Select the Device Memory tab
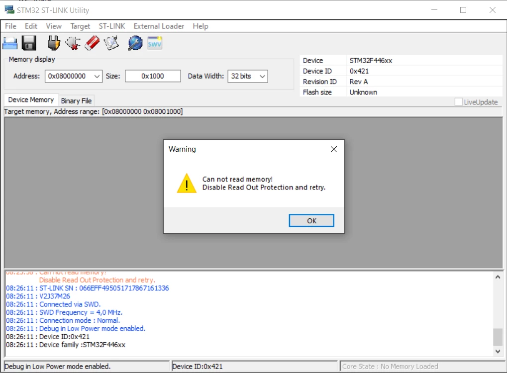The width and height of the screenshot is (507, 373). [31, 100]
